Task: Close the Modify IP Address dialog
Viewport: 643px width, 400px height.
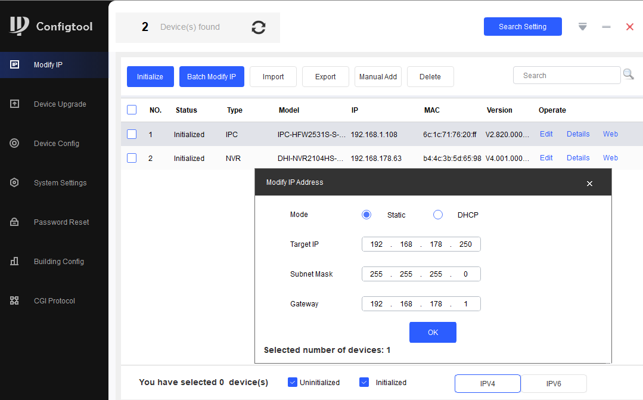Action: (x=589, y=184)
